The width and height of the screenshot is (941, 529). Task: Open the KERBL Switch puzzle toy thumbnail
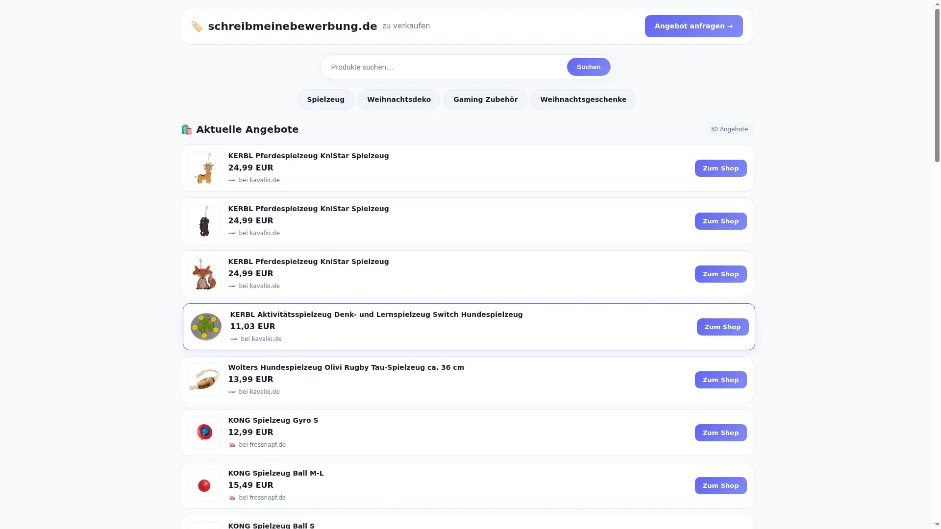[206, 327]
